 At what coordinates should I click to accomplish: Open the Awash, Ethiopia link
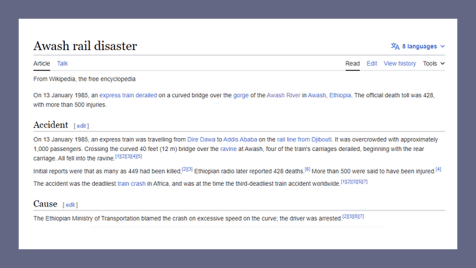tap(330, 95)
